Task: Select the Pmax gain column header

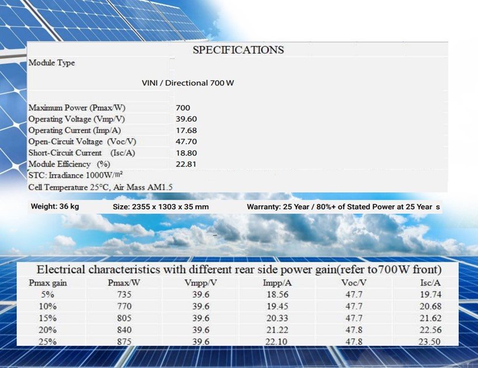Action: click(x=48, y=283)
